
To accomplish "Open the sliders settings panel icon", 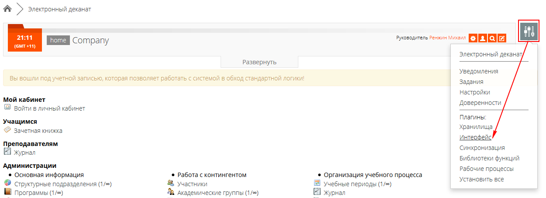I will 529,31.
